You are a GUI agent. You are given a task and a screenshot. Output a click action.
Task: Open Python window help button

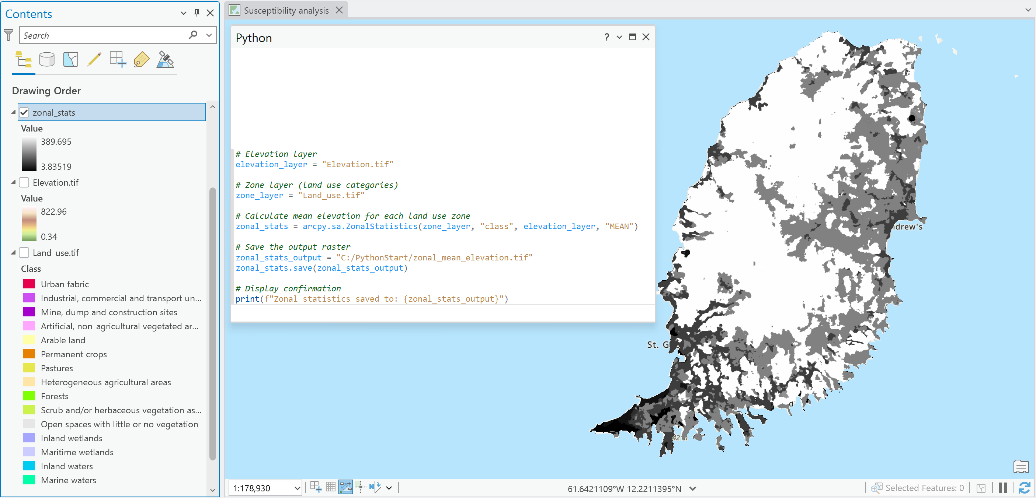point(606,37)
